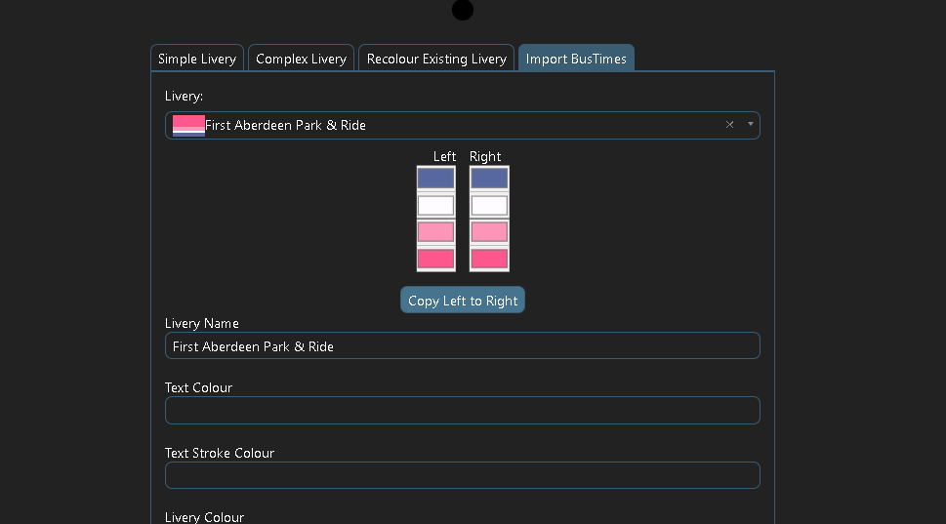
Task: Click the Text Colour label
Action: pos(198,387)
